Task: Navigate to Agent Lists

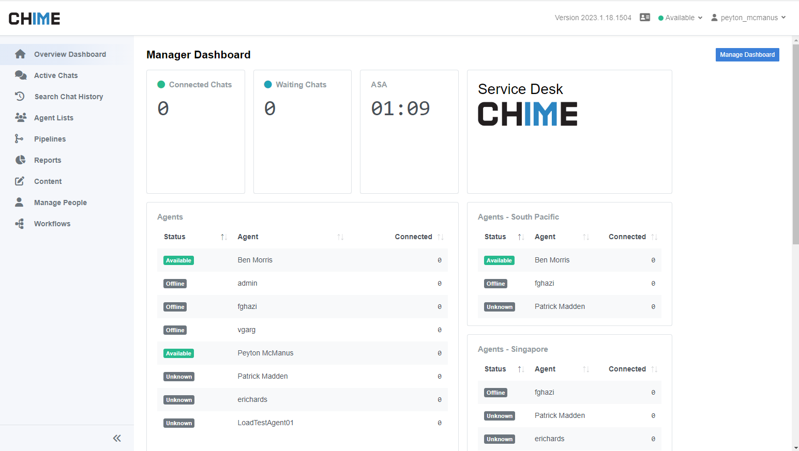Action: tap(67, 118)
